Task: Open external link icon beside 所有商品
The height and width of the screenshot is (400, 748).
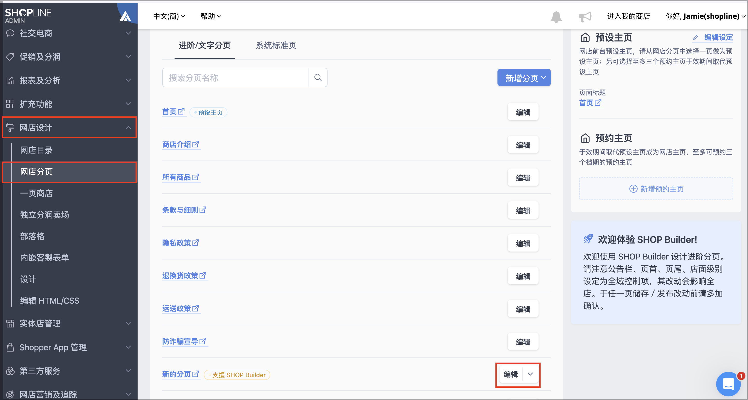Action: pos(196,177)
